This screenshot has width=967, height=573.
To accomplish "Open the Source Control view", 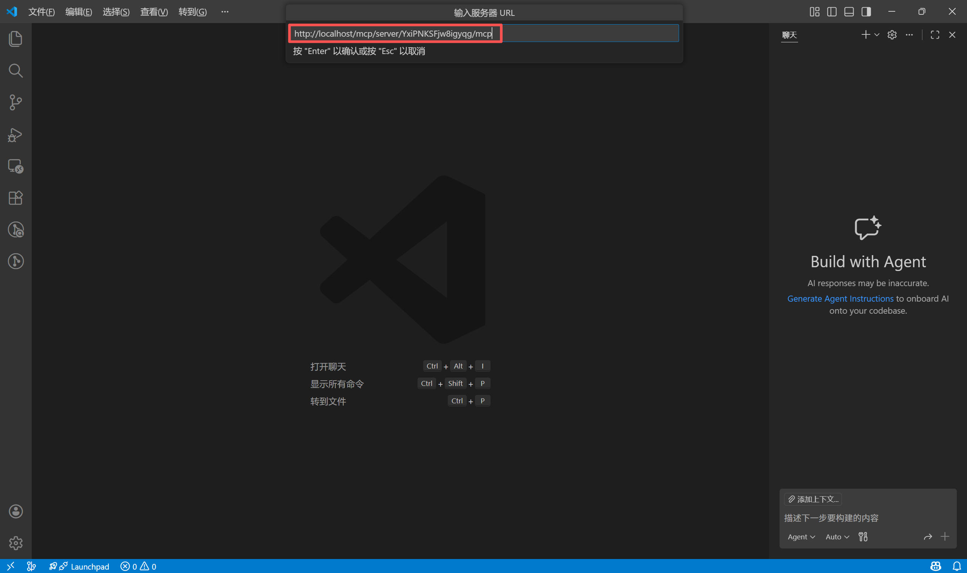I will click(15, 102).
